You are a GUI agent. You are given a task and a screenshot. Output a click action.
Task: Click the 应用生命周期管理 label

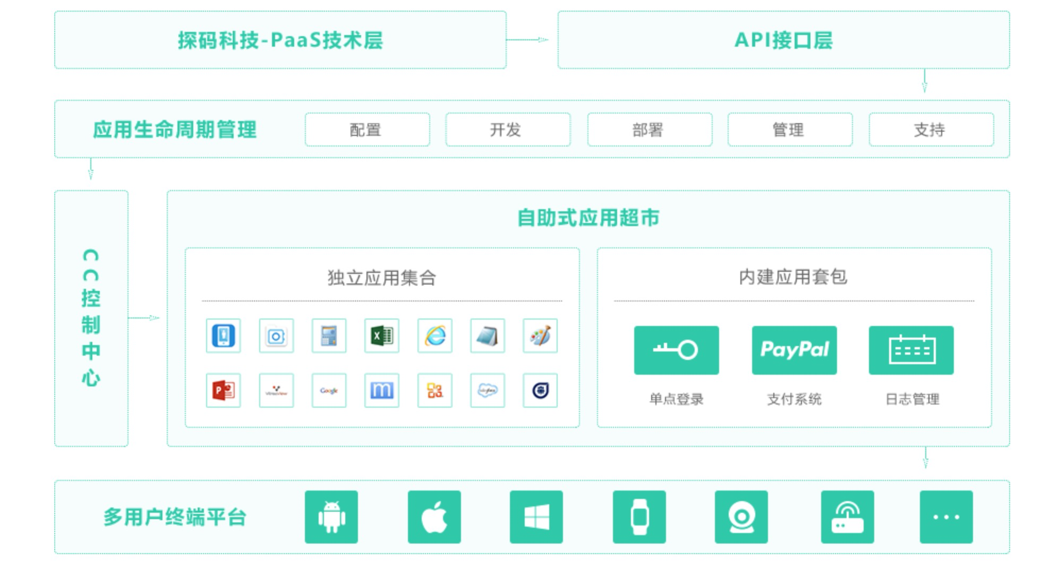click(x=175, y=130)
